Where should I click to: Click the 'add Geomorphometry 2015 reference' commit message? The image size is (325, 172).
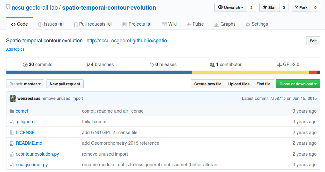coord(121,143)
